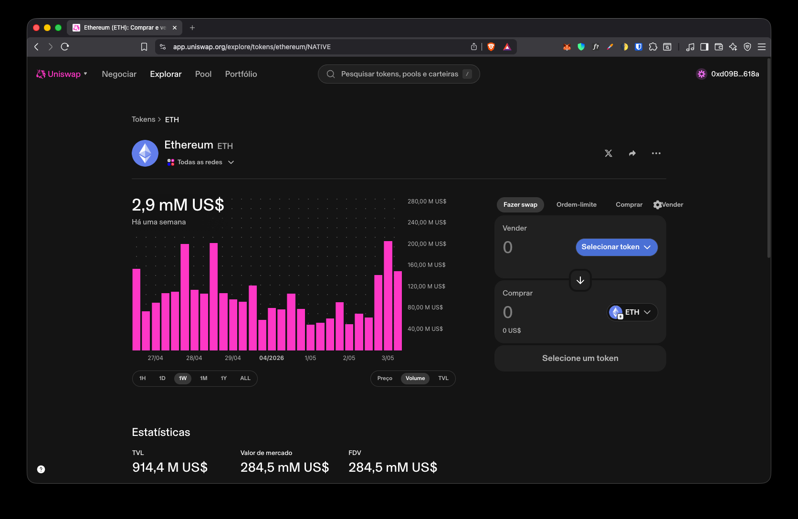Open the half-moon dark mode extension

pyautogui.click(x=624, y=47)
